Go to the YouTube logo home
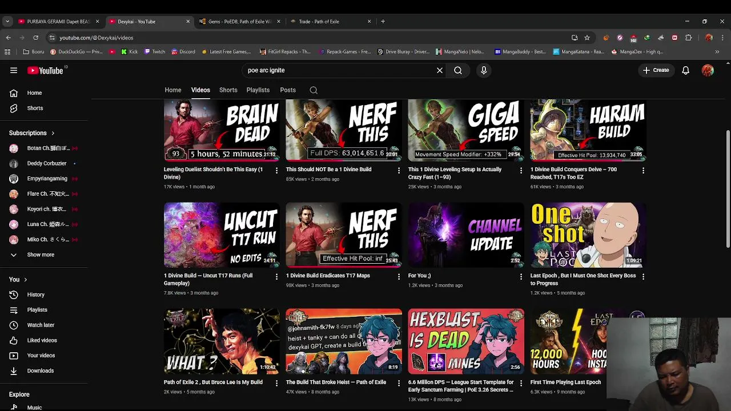The image size is (731, 411). tap(46, 70)
